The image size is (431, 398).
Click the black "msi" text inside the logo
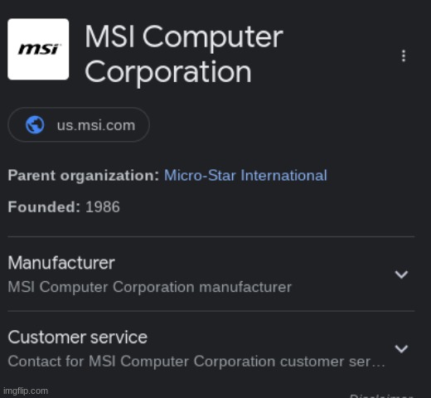coord(38,49)
